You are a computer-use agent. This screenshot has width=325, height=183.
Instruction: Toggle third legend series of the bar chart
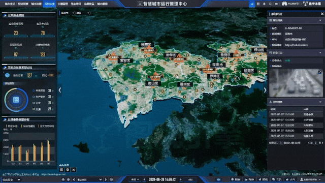pos(46,126)
